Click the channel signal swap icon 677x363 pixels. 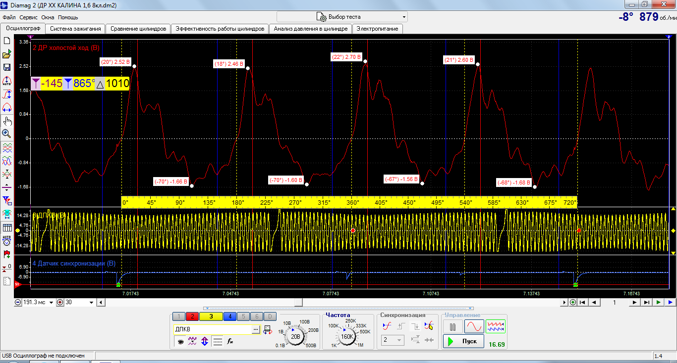pos(268,329)
